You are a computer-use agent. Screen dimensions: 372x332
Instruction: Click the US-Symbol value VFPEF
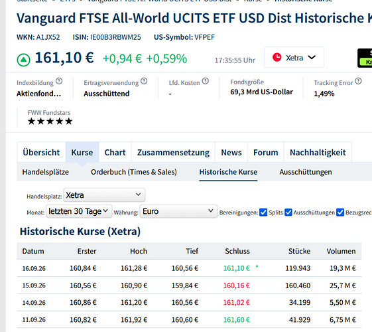pyautogui.click(x=204, y=37)
